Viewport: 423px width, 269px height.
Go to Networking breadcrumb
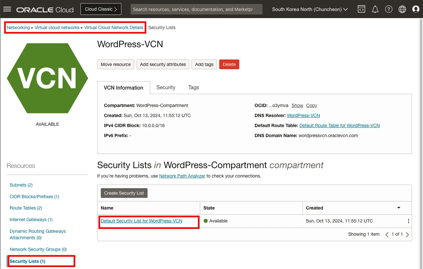18,27
